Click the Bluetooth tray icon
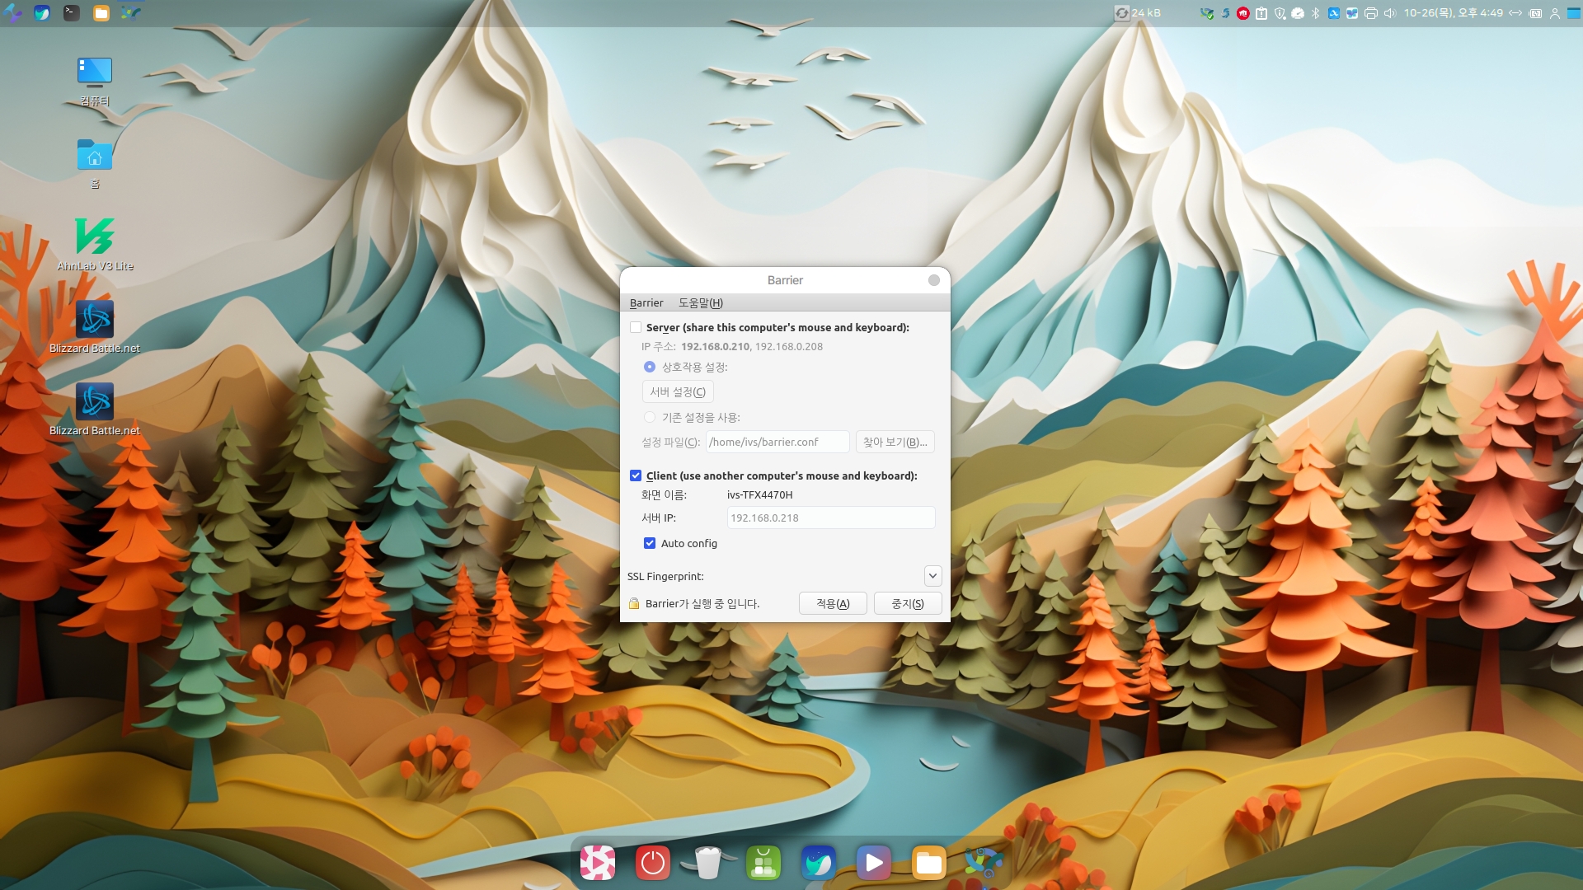This screenshot has height=890, width=1583. (1315, 13)
